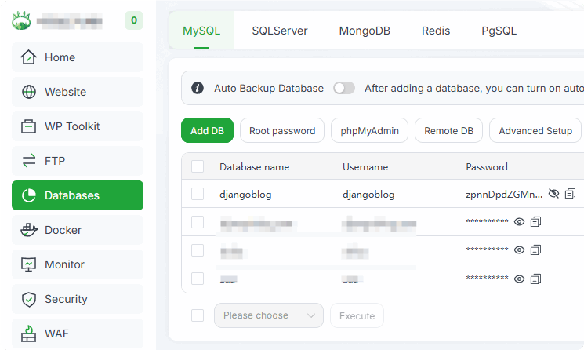Toggle the Auto Backup Database switch
Viewport: 584px width, 350px height.
click(344, 88)
